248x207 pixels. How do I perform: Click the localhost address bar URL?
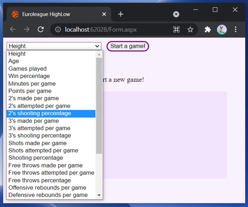101,30
